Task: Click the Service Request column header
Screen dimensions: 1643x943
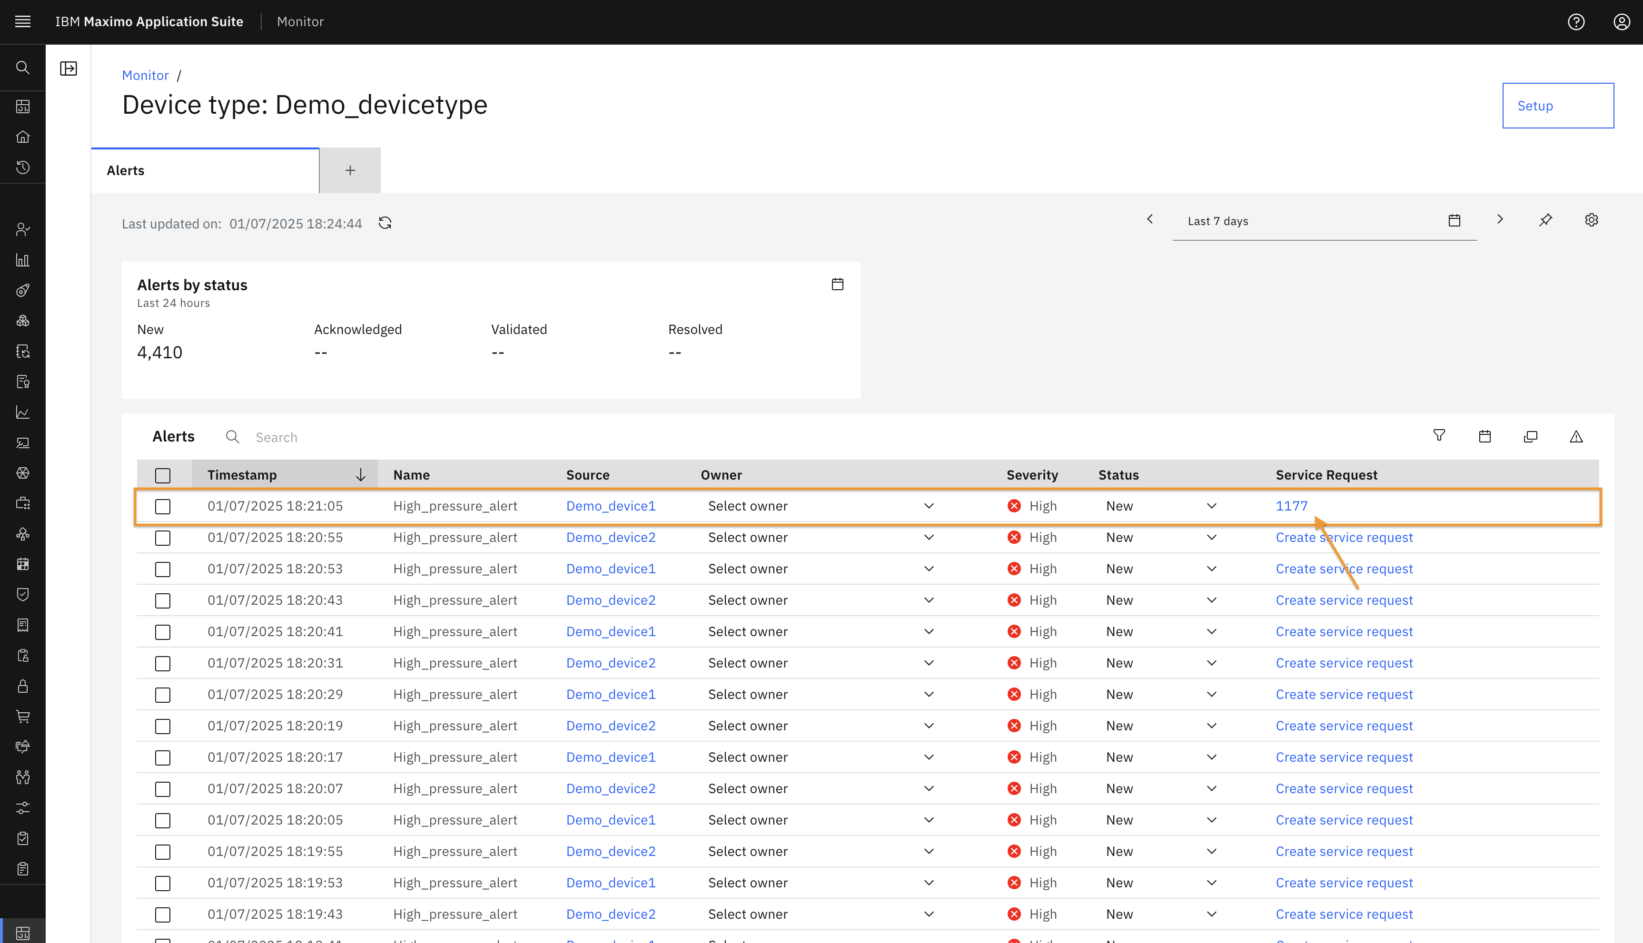Action: coord(1326,475)
